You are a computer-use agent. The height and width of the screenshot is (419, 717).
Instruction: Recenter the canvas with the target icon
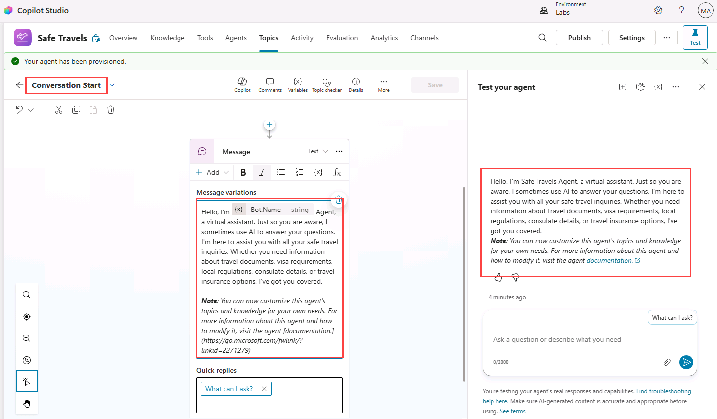27,317
